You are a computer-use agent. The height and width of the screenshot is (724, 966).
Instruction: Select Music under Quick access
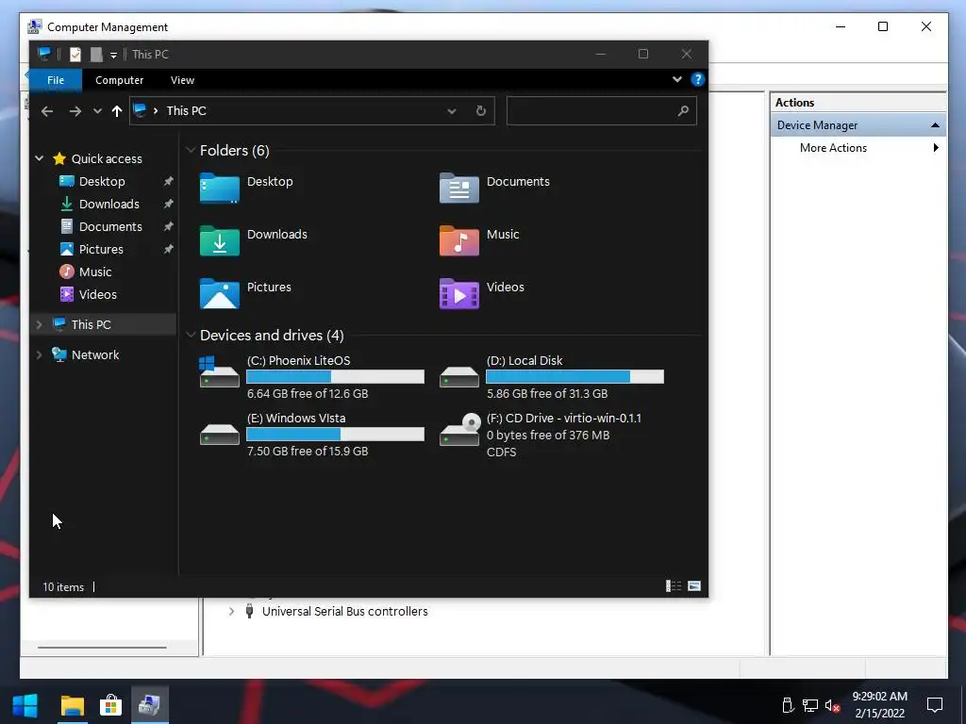[95, 272]
